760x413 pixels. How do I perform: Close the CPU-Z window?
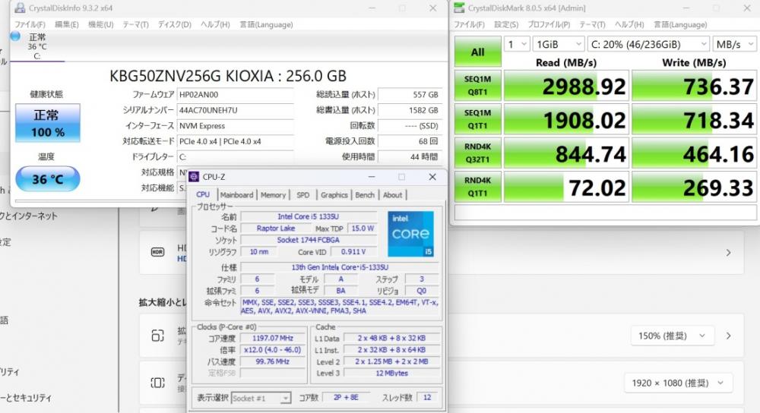pos(432,177)
